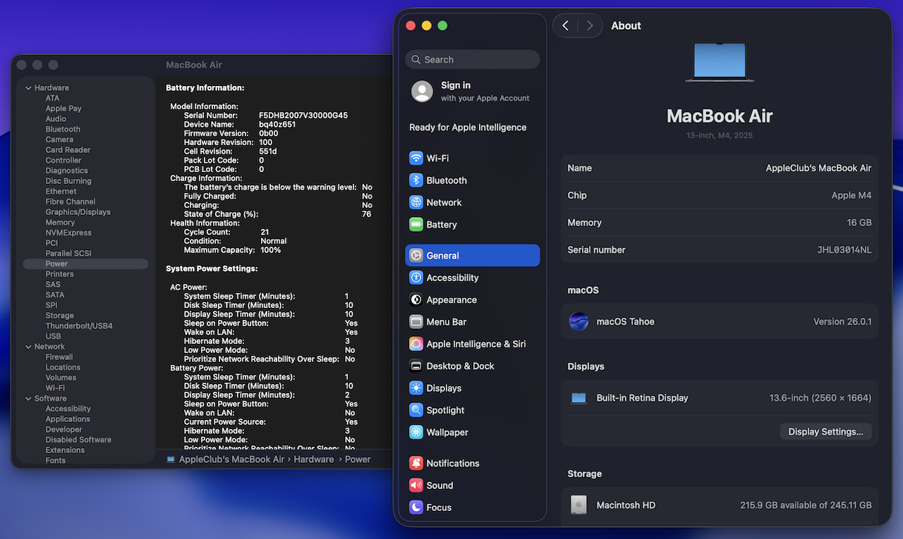Click the Focus moon icon
The image size is (903, 539).
pyautogui.click(x=416, y=507)
